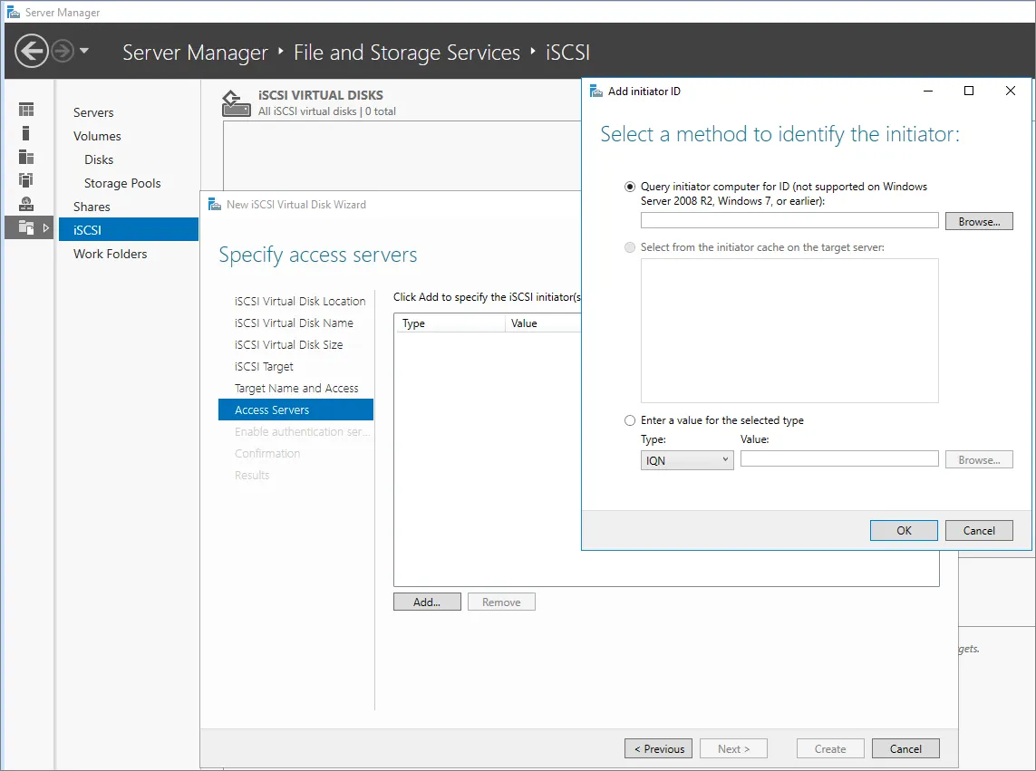Open the All Servers icon in sidebar

coord(26,157)
